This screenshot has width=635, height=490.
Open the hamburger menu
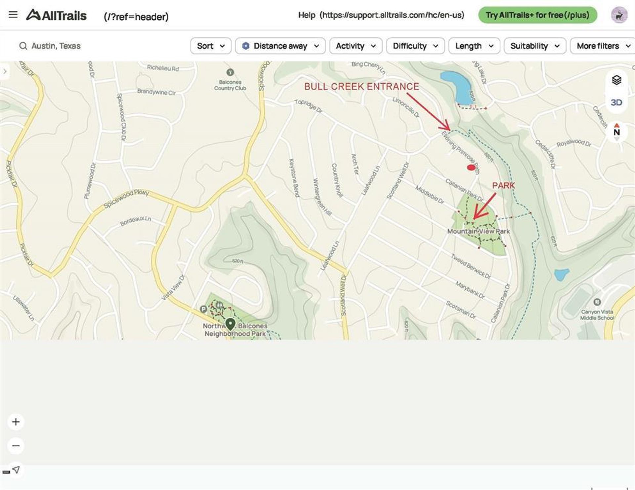click(13, 15)
